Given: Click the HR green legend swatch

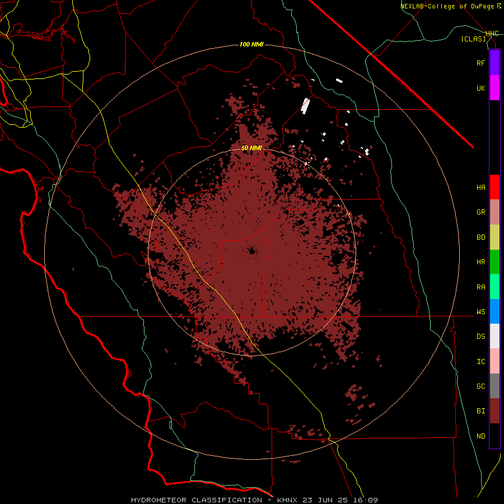Looking at the screenshot, I should tap(494, 262).
